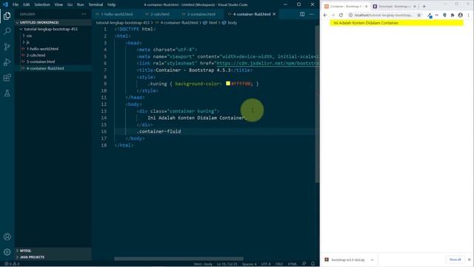Click line and column indicator in status bar
The width and height of the screenshot is (474, 267).
(227, 264)
